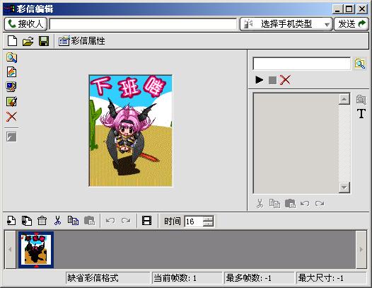Browse for audio file with magnifier icon
This screenshot has width=372, height=288.
click(x=360, y=64)
